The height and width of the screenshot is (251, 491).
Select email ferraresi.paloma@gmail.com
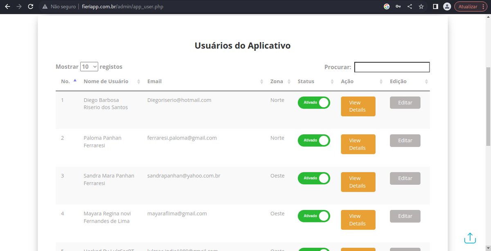(182, 138)
